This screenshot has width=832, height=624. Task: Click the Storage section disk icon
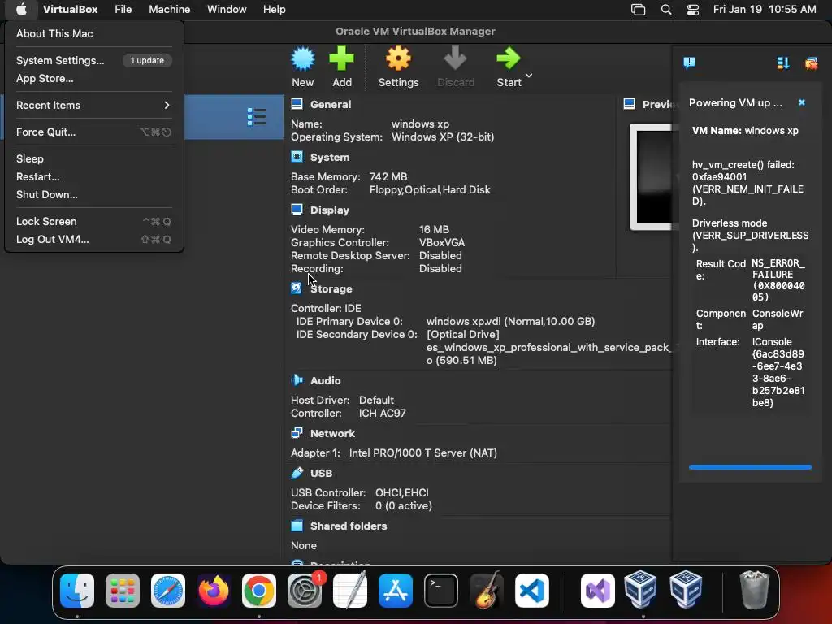(297, 288)
